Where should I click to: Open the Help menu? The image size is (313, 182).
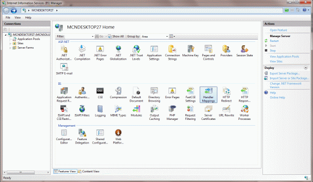(x=28, y=17)
